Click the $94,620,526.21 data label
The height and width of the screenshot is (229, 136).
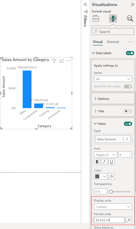(x=27, y=67)
